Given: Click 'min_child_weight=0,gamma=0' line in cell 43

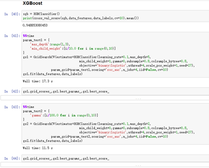Looking at the screenshot, I should tap(133, 128).
